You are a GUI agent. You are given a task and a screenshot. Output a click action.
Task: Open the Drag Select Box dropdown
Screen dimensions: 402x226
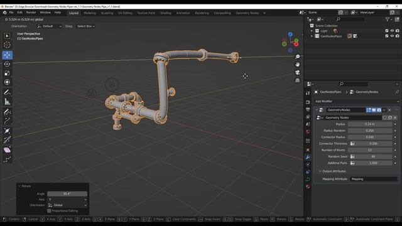[86, 26]
